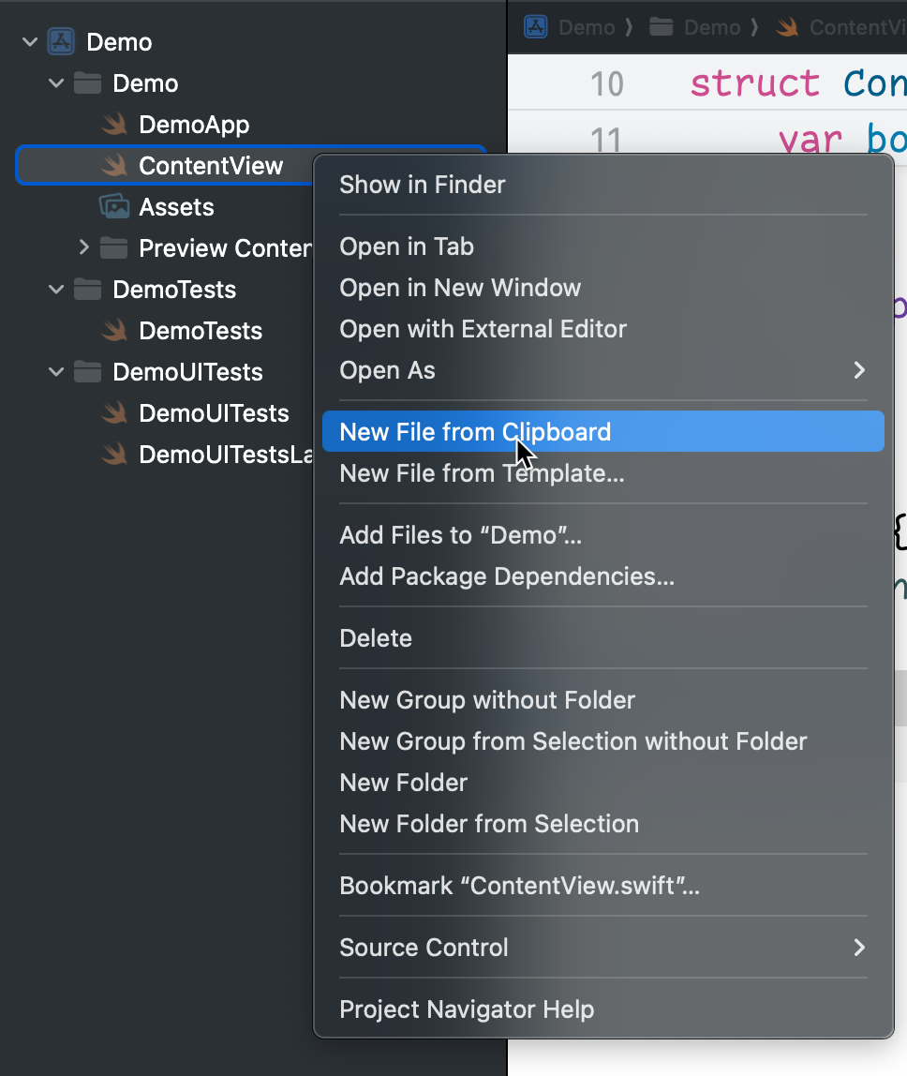Select New File from Clipboard
Screen dimensions: 907x1076
(475, 431)
